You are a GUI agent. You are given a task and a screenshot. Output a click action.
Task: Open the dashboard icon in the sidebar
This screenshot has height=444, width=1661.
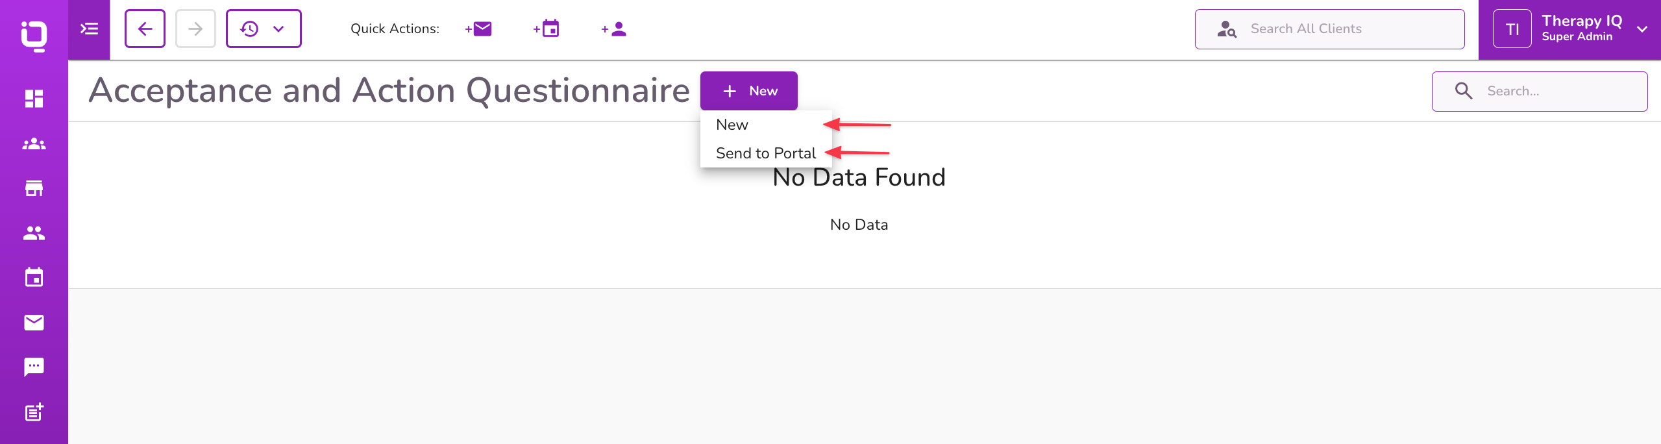click(34, 99)
